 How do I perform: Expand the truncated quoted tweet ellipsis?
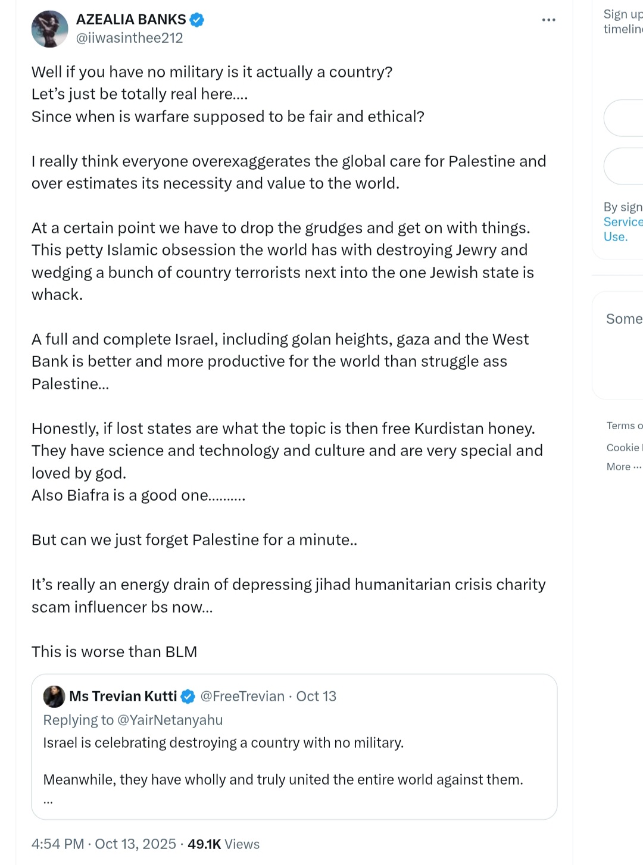48,801
